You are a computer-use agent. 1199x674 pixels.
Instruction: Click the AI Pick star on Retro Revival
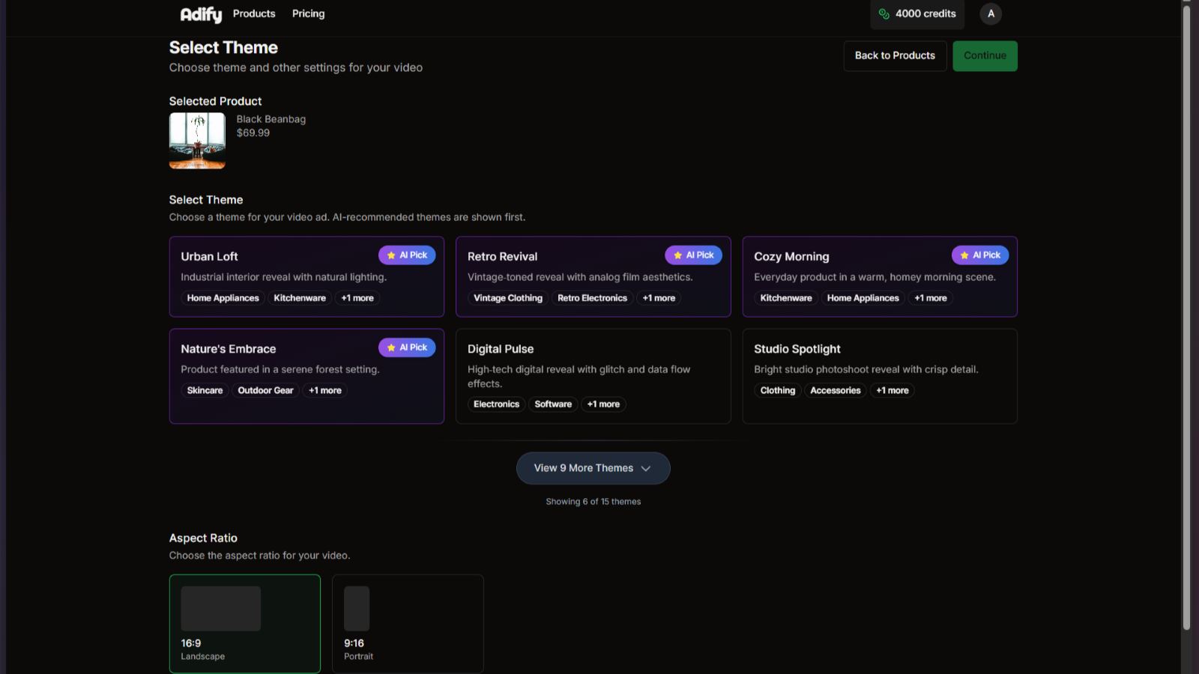click(677, 255)
